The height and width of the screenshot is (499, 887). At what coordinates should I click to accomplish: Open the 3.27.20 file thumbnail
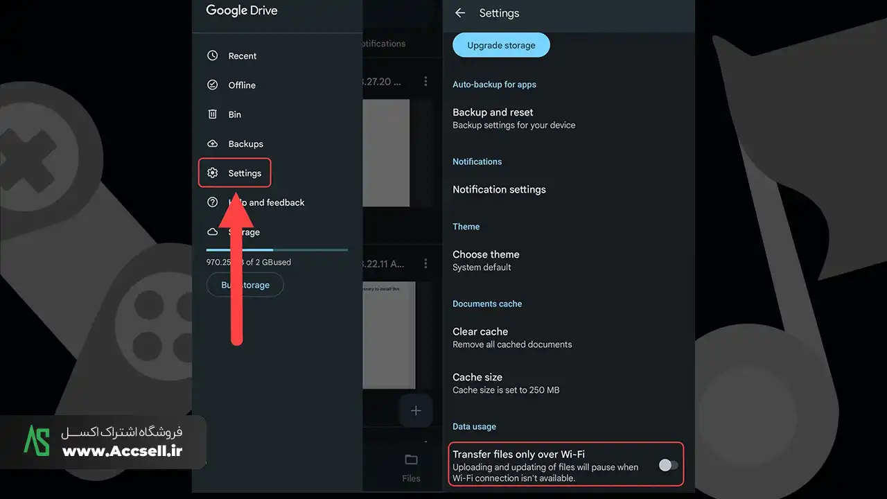point(386,152)
